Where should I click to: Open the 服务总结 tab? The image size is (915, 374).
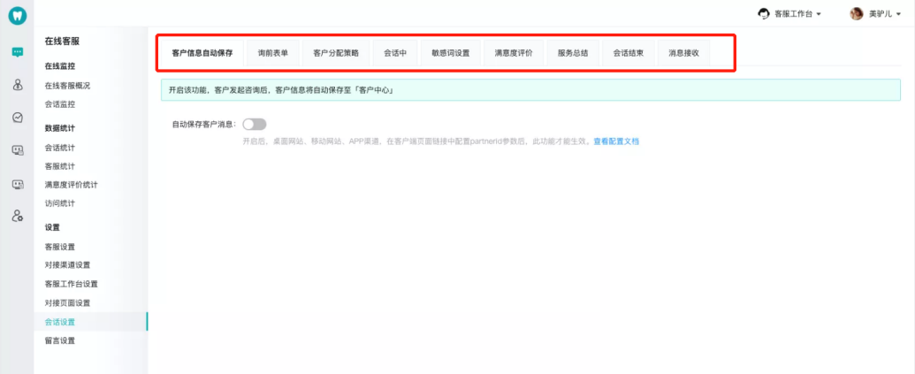tap(573, 53)
